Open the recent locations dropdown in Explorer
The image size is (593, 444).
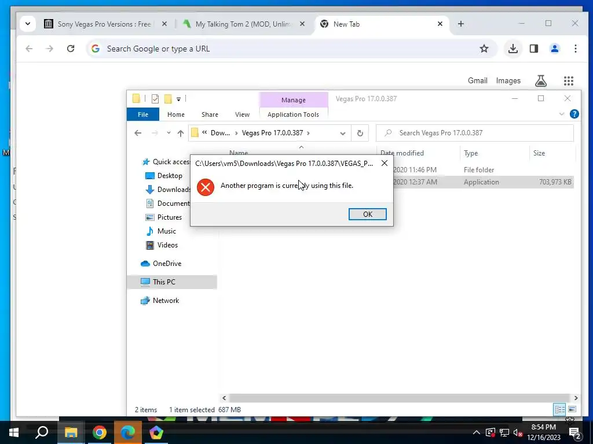click(169, 133)
